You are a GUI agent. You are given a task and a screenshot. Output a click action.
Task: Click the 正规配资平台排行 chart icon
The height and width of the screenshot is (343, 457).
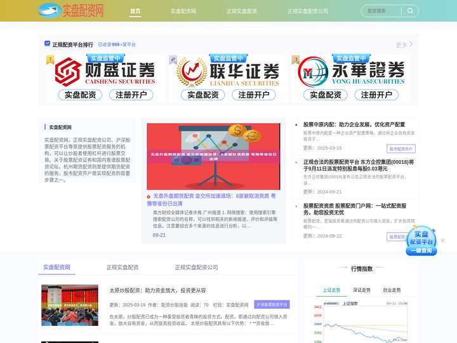(47, 44)
